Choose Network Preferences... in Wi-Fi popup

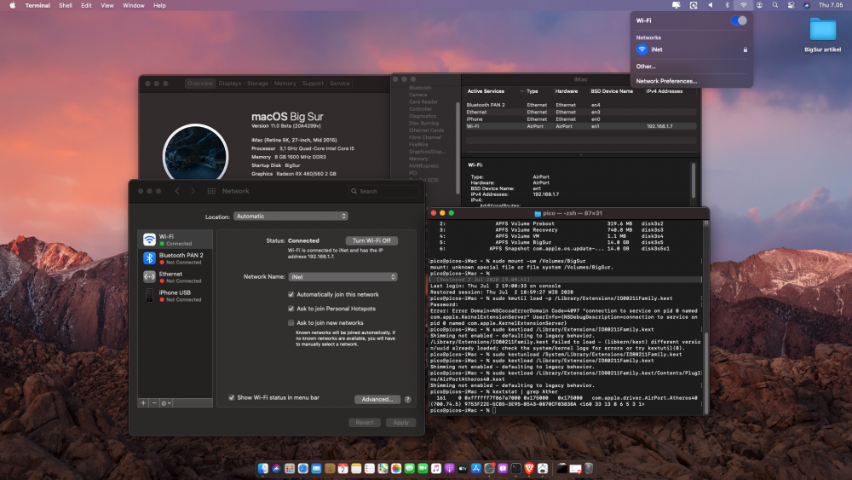(x=666, y=81)
